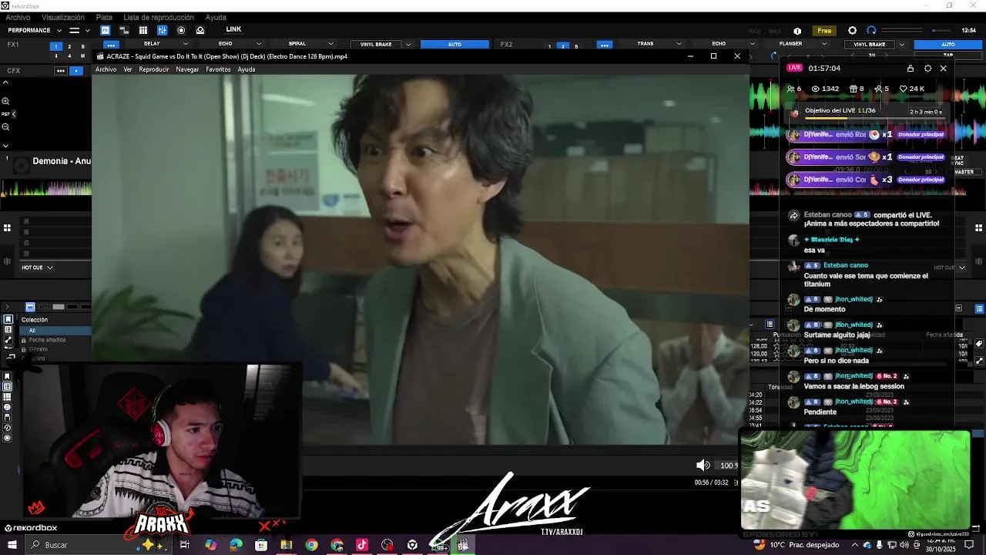Toggle the FX panel icon in toolbar
Image resolution: width=986 pixels, height=555 pixels.
(x=106, y=30)
